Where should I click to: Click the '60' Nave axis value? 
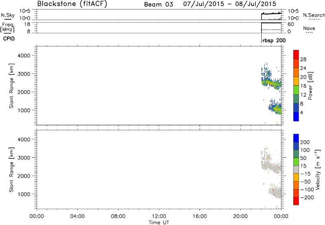pos(290,24)
